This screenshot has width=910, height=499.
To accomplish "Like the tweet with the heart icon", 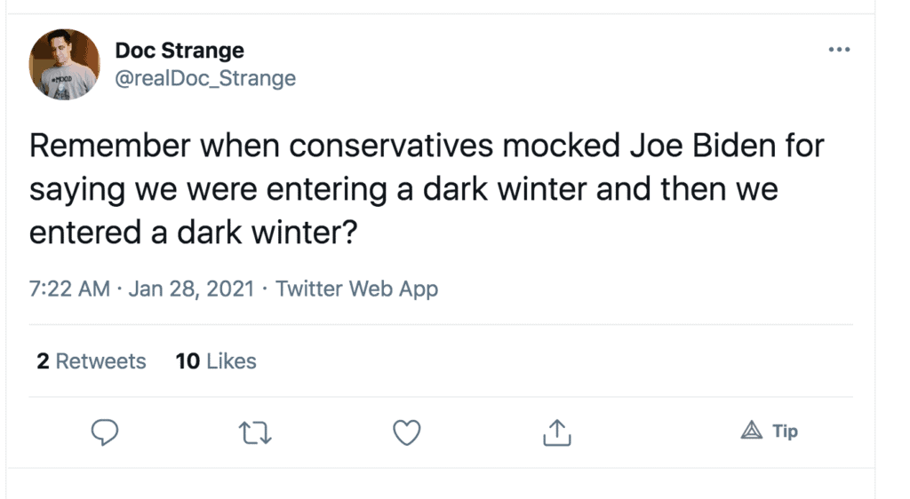I will click(x=406, y=432).
